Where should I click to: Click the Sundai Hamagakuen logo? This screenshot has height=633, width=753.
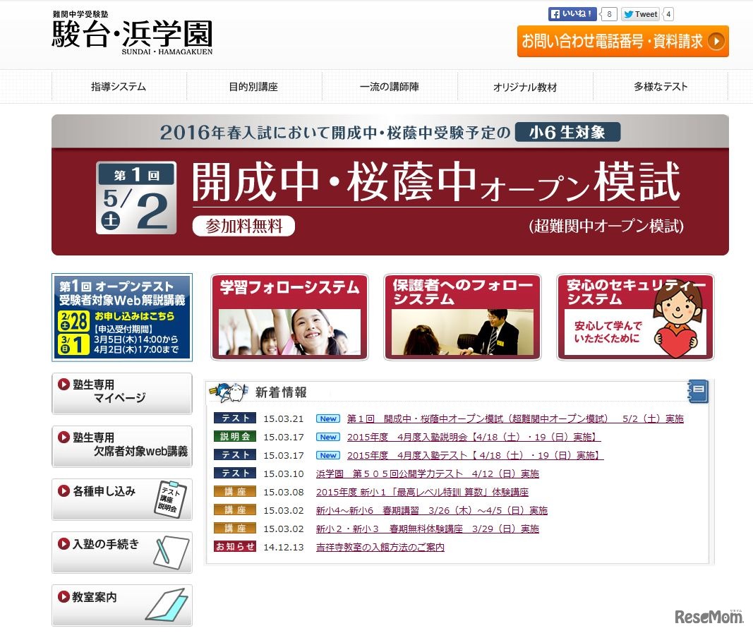132,33
